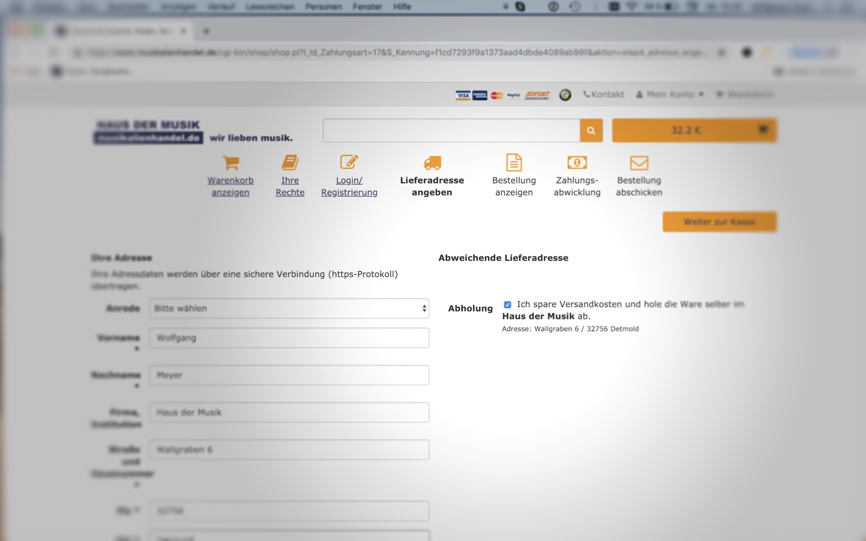Screen dimensions: 866x541
Task: Click the Bestellung anzeigen document icon
Action: click(x=514, y=162)
